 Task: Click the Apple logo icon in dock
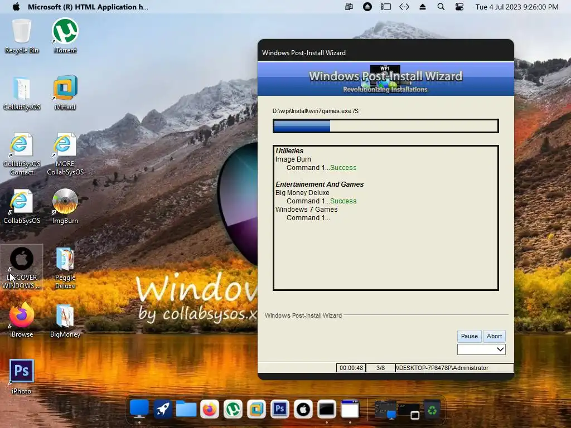[303, 410]
